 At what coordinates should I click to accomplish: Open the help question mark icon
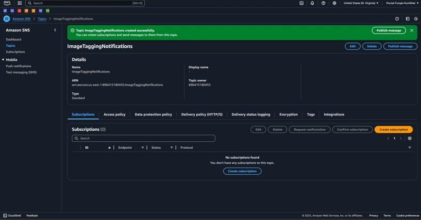coord(323,3)
